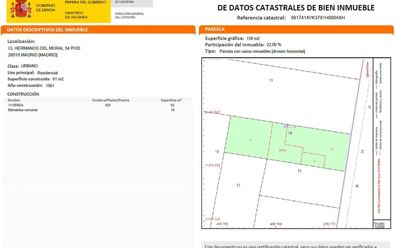Click 'Residencial' main use value
The height and width of the screenshot is (248, 397).
click(47, 73)
